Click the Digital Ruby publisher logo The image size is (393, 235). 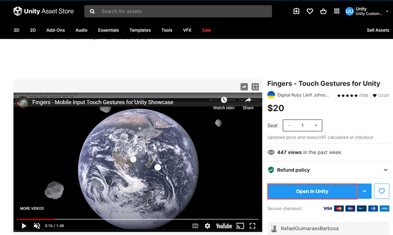click(271, 95)
